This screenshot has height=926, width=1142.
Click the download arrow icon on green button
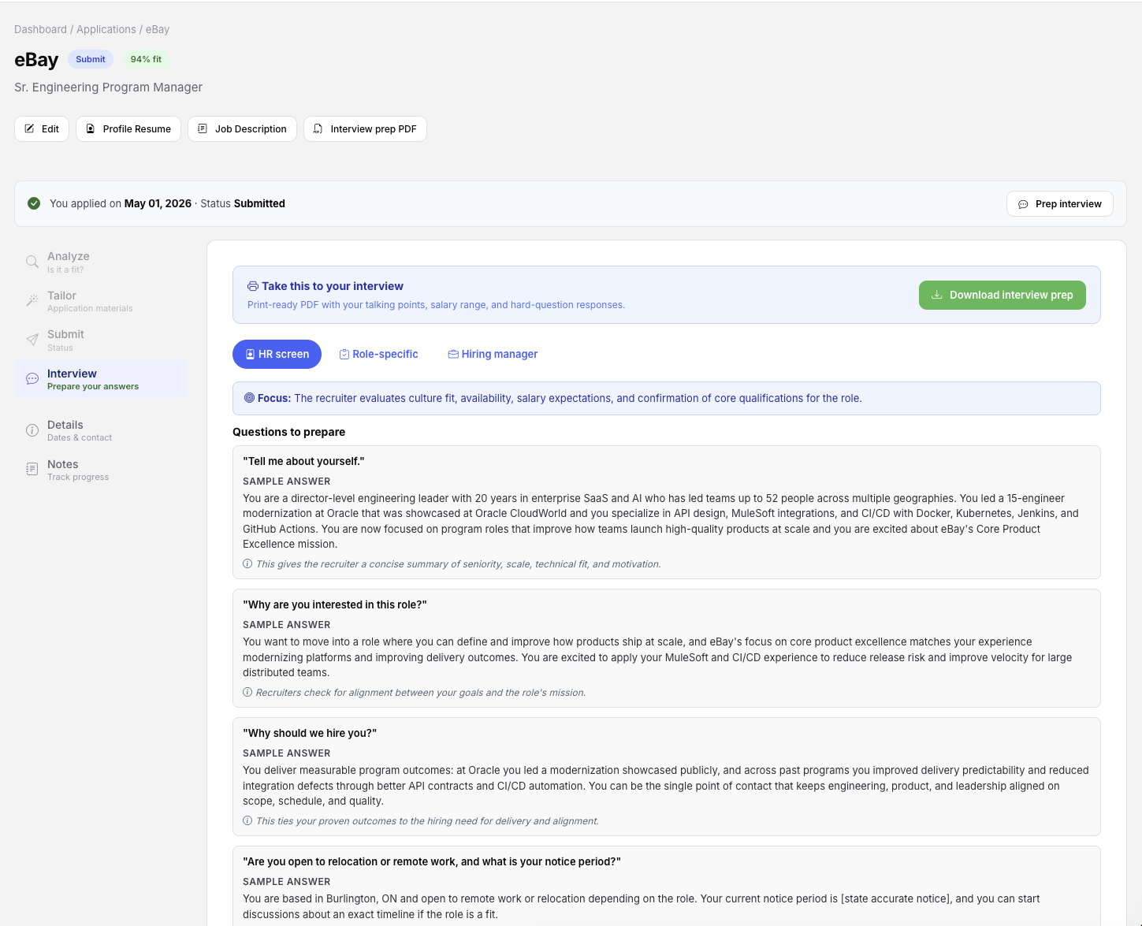937,295
